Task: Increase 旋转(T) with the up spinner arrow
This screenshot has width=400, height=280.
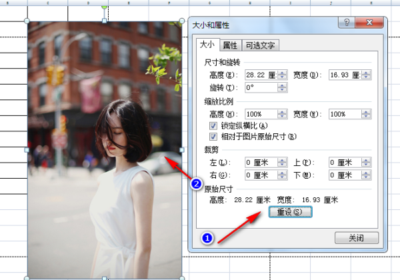Action: 282,85
